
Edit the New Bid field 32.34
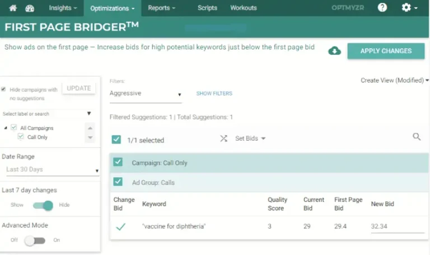(x=398, y=227)
